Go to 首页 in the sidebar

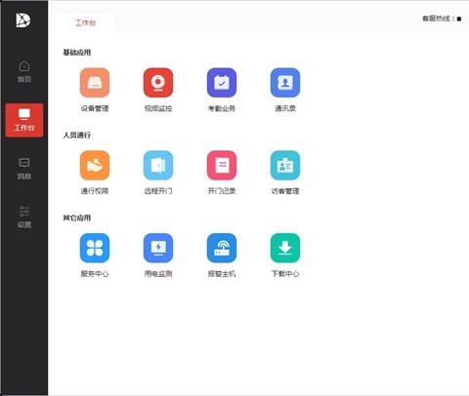coord(24,72)
